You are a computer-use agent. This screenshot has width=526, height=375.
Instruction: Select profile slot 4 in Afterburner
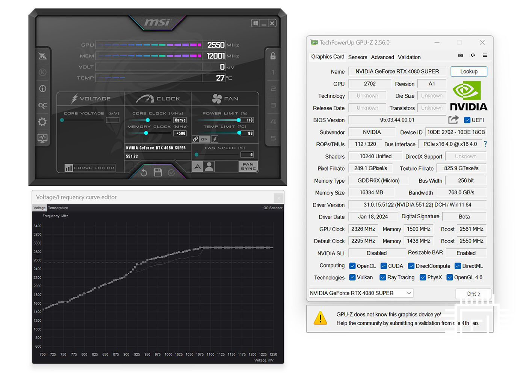coord(273,122)
